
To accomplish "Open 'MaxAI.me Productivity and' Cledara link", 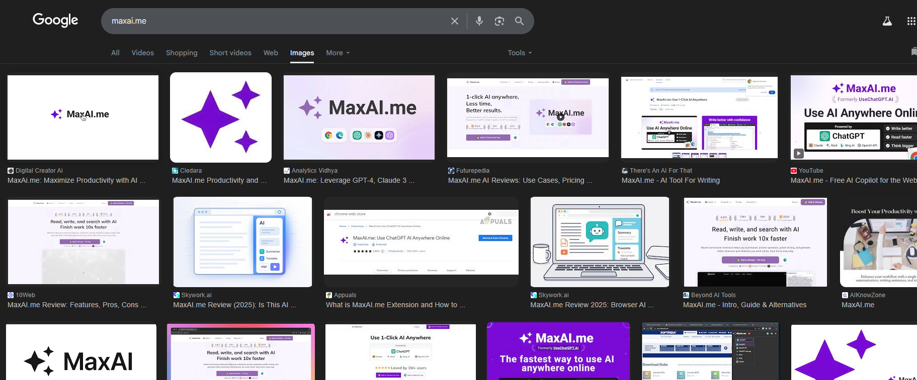I will (x=219, y=180).
